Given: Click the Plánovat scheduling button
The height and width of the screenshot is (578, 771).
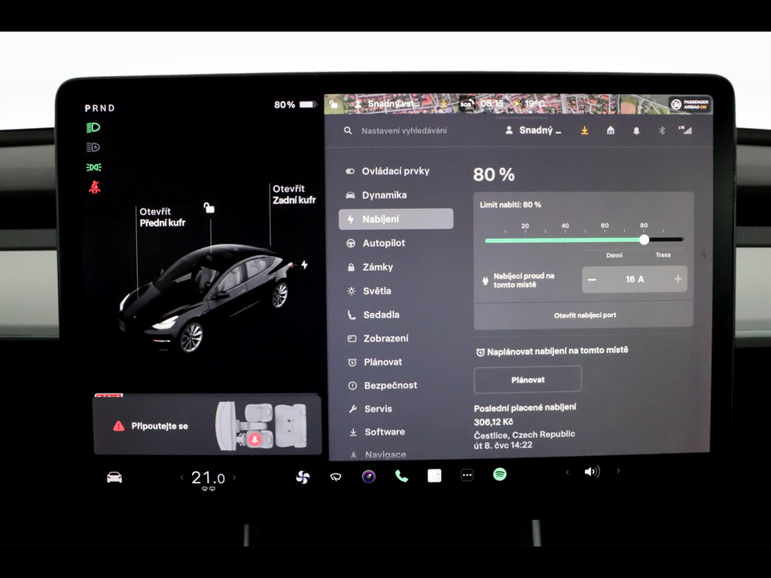Looking at the screenshot, I should pyautogui.click(x=528, y=379).
